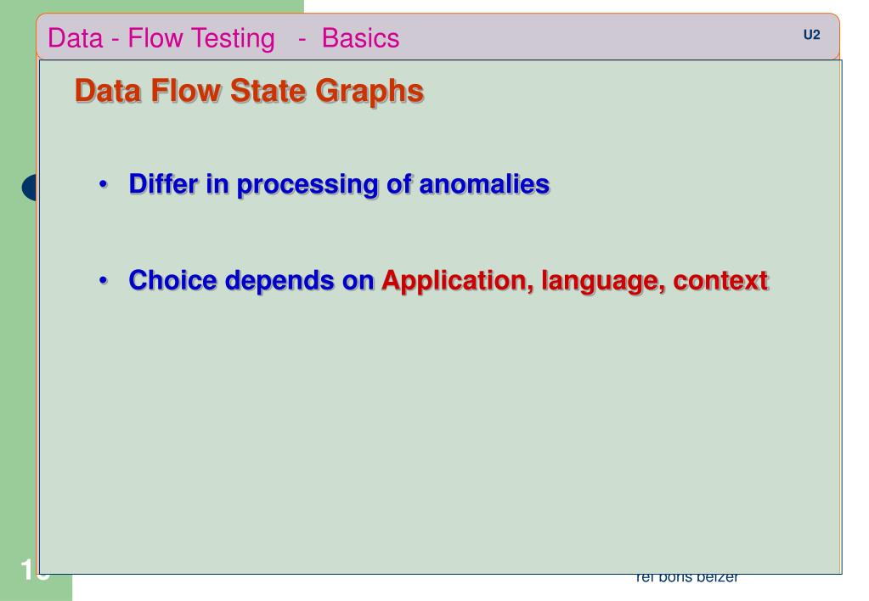Select the word 'anomalies' in the first bullet
Image resolution: width=869 pixels, height=601 pixels.
(x=484, y=184)
